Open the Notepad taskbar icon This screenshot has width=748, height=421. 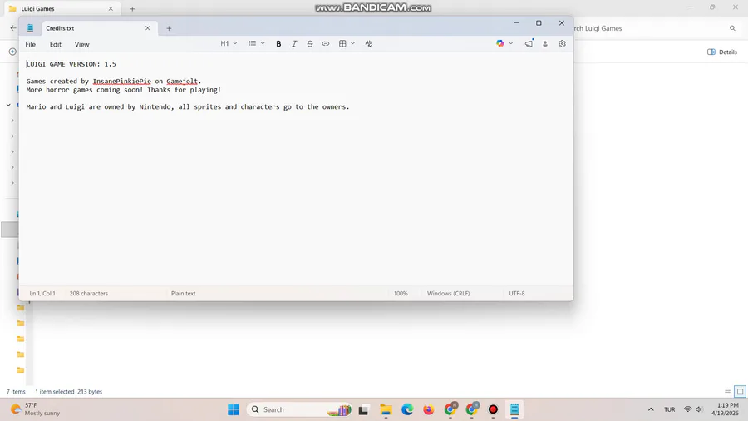514,409
